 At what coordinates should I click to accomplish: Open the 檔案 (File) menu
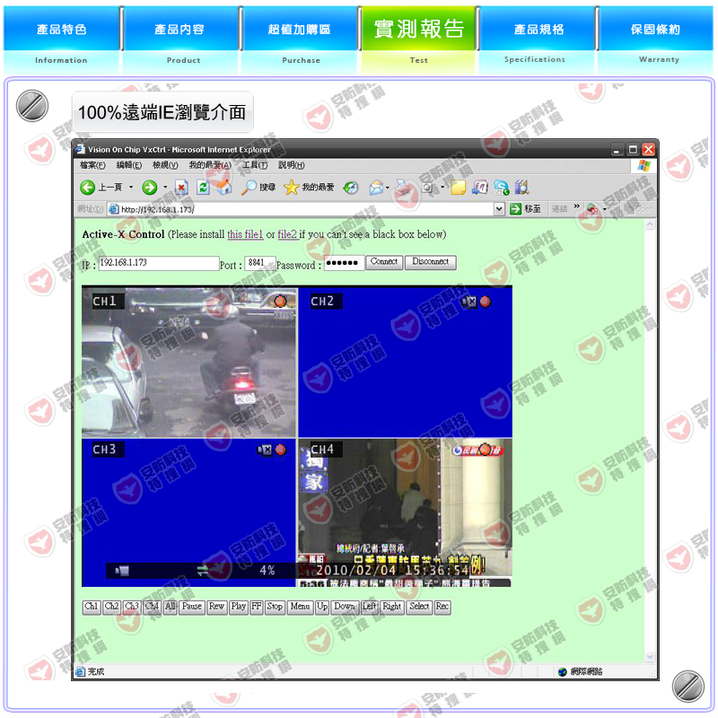92,165
